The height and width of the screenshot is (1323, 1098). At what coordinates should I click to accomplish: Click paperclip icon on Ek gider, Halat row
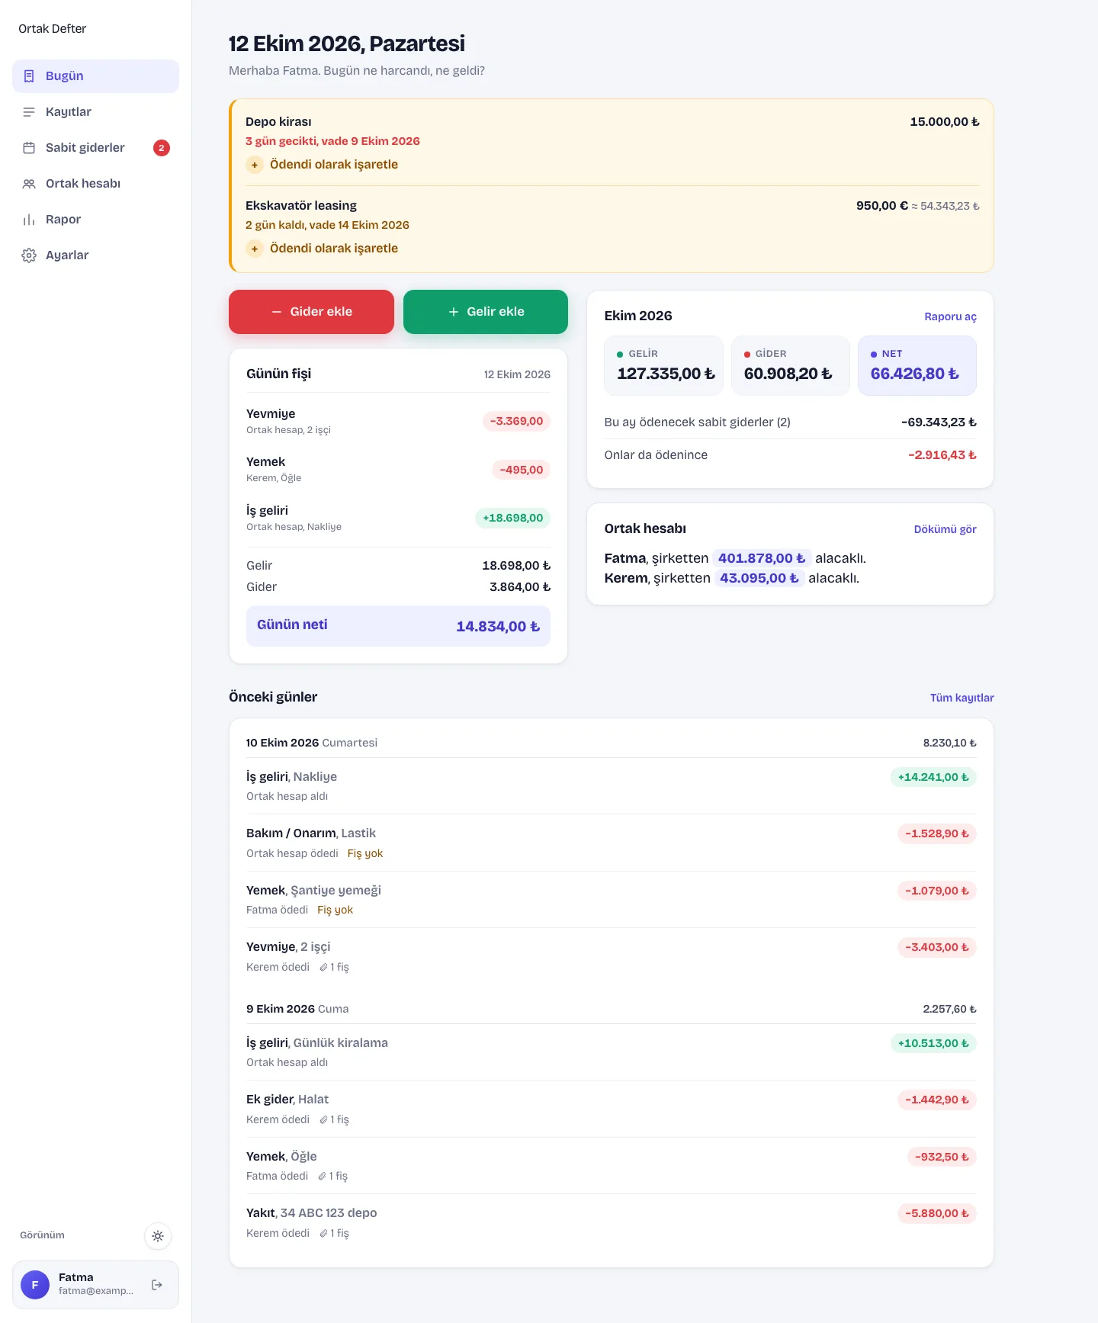click(x=323, y=1119)
